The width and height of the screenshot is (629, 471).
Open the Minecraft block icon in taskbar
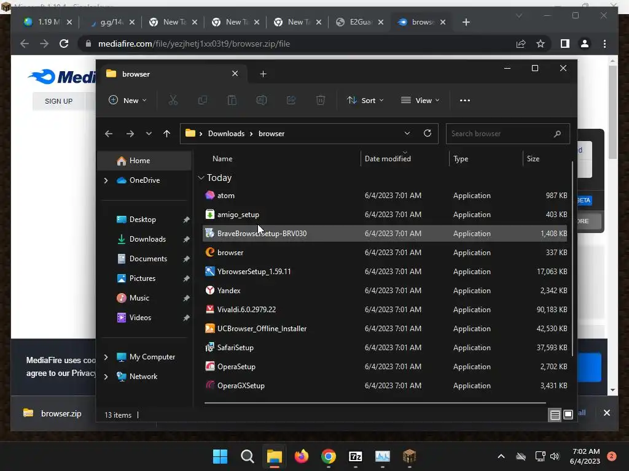click(x=409, y=456)
